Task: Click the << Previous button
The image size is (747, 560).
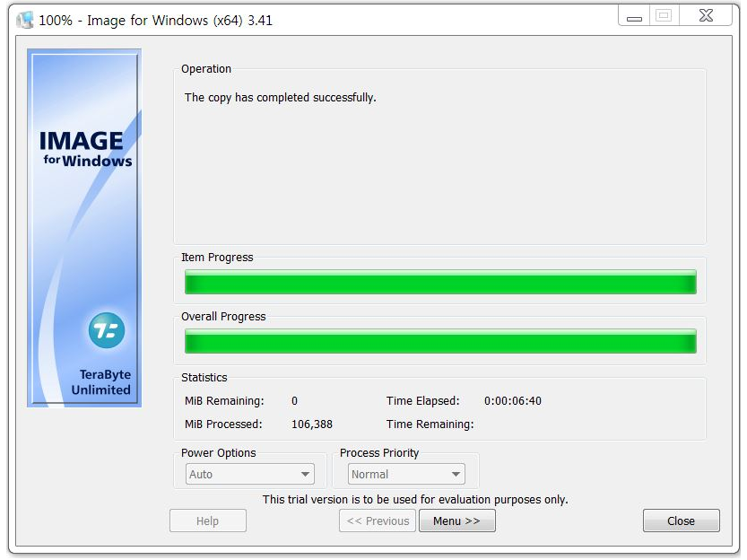Action: click(x=378, y=521)
